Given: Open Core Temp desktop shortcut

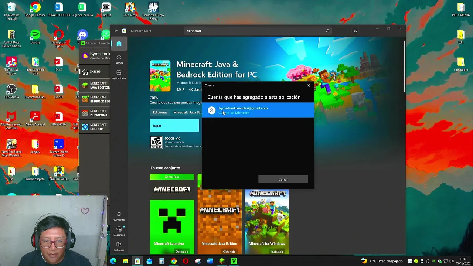Looking at the screenshot, I should (x=130, y=10).
